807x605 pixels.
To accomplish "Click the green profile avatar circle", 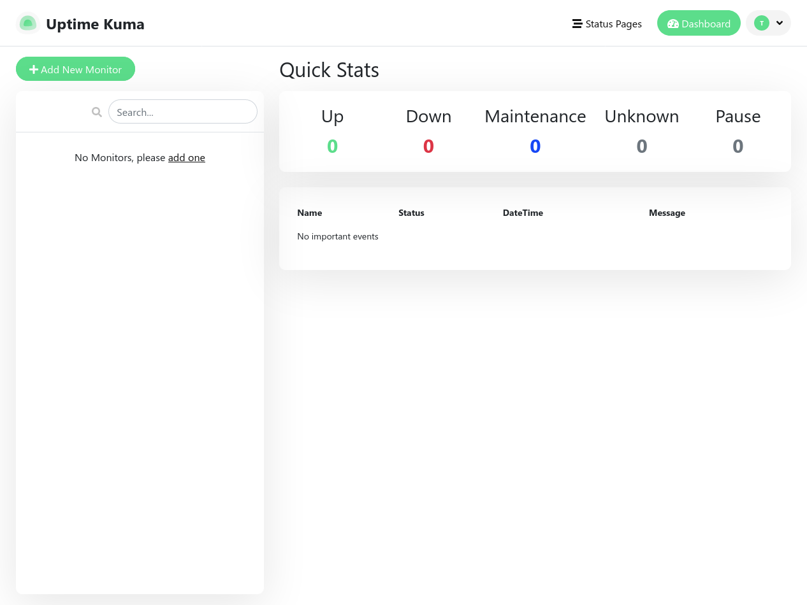I will [761, 23].
